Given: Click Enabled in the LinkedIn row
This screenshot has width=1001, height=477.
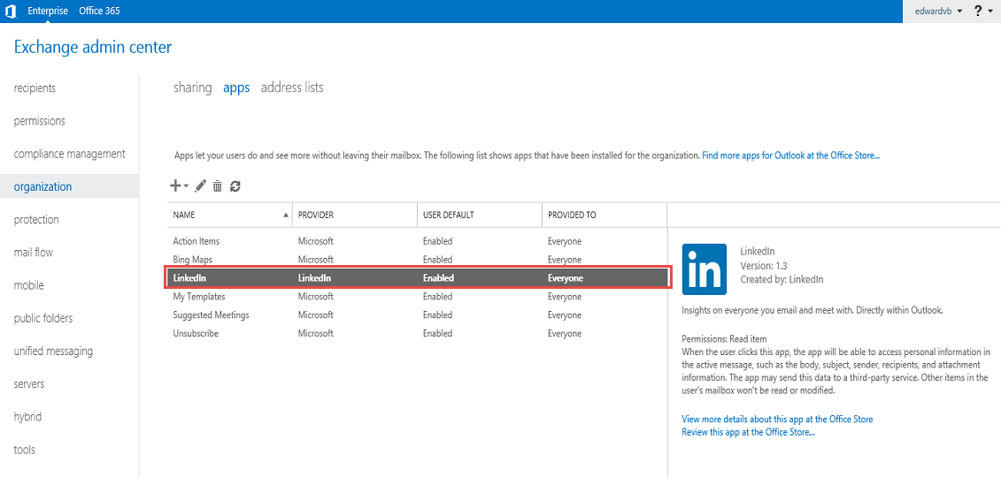Looking at the screenshot, I should [438, 278].
